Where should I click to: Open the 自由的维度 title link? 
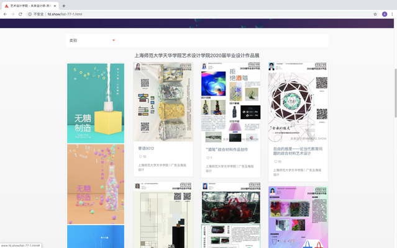pos(298,151)
